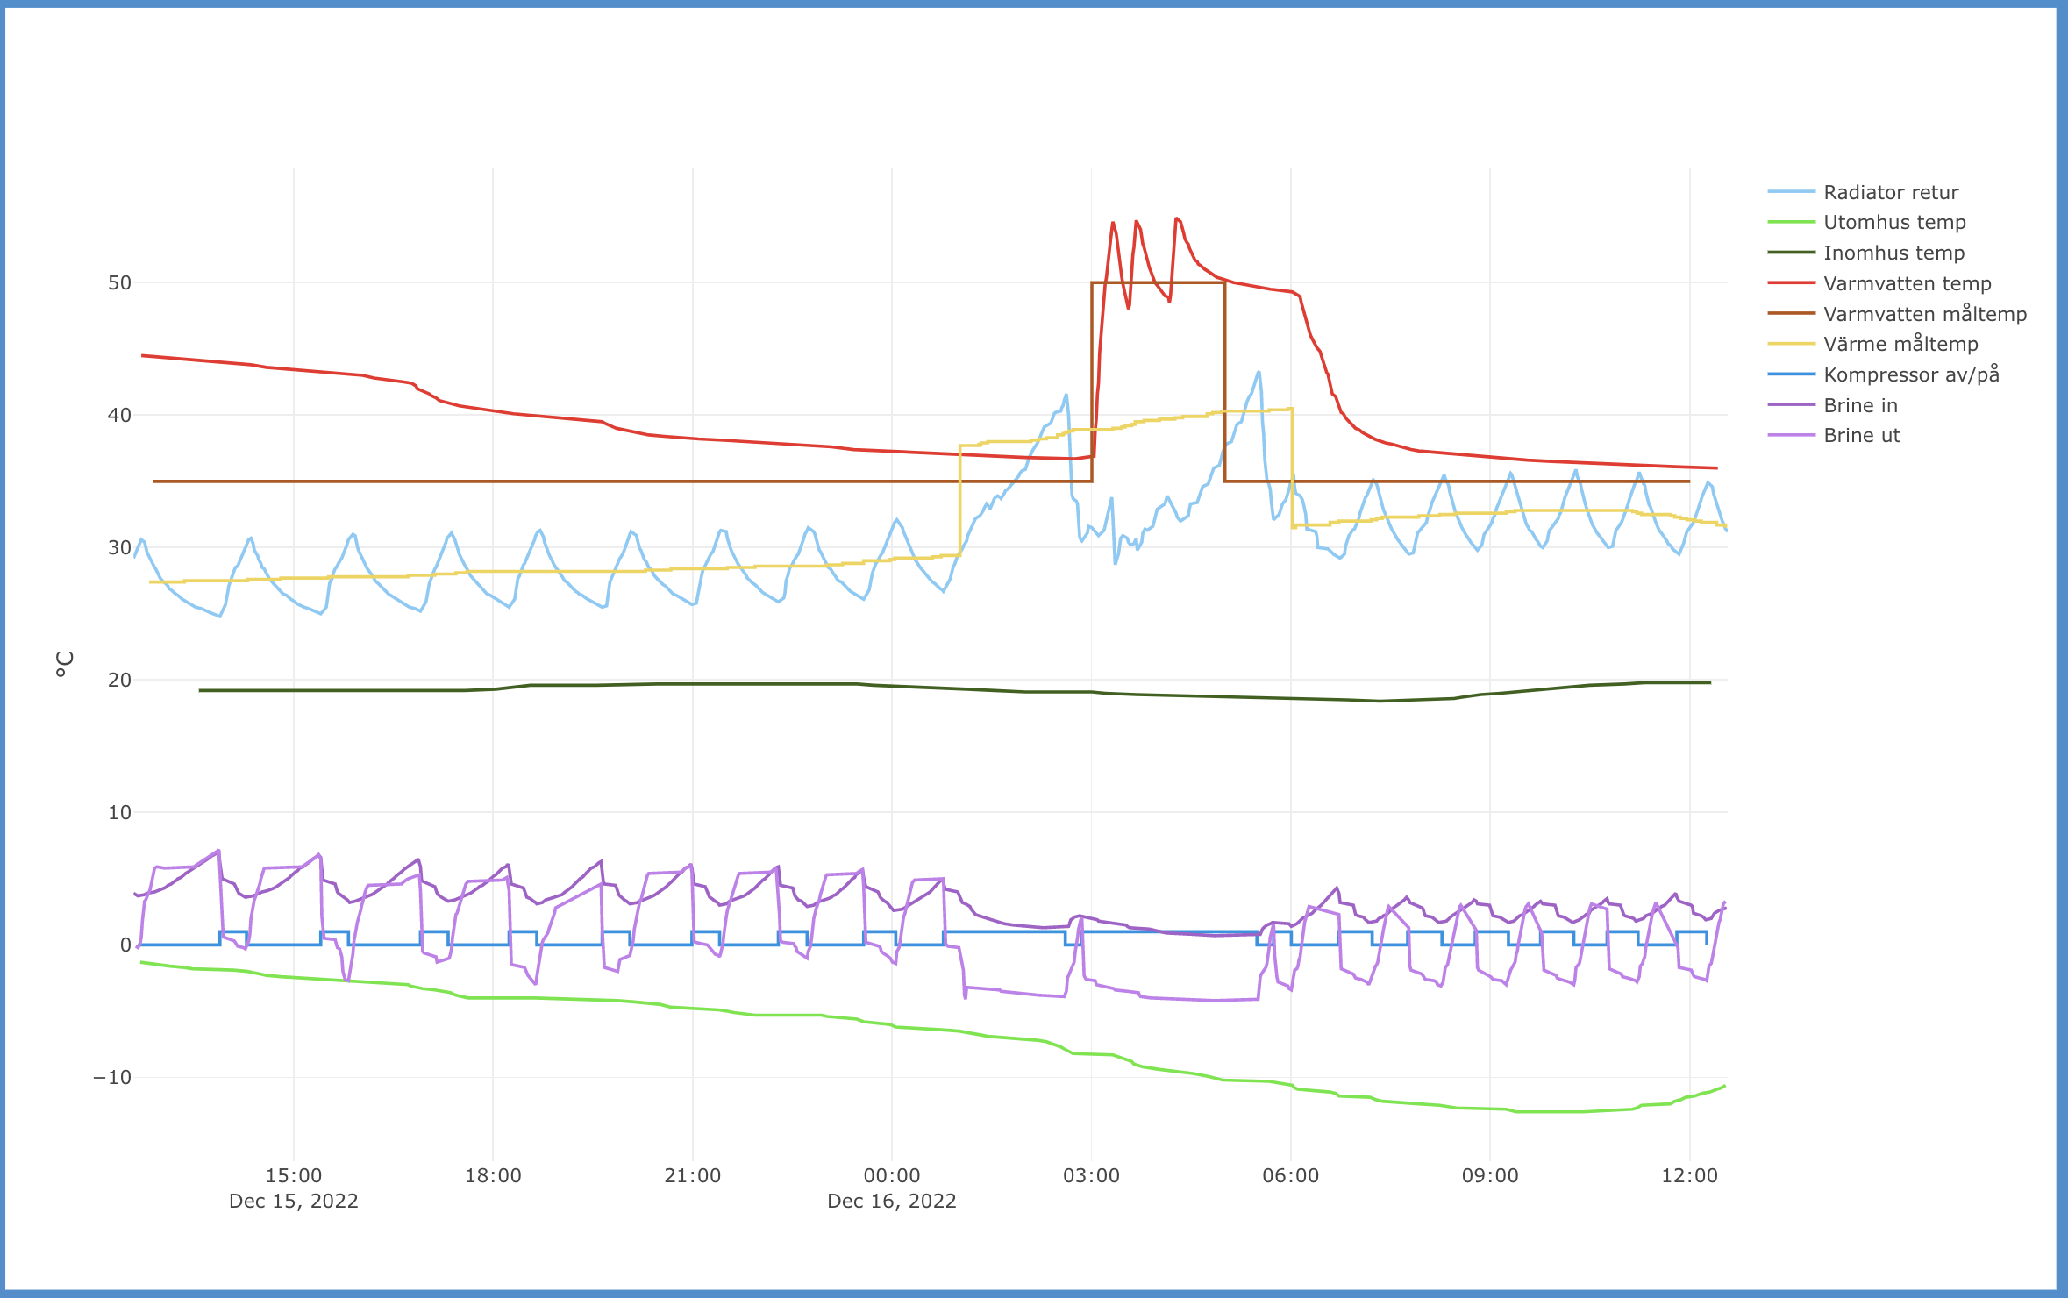The height and width of the screenshot is (1298, 2068).
Task: Click the 03:00 x-axis tick label
Action: [x=1091, y=1176]
